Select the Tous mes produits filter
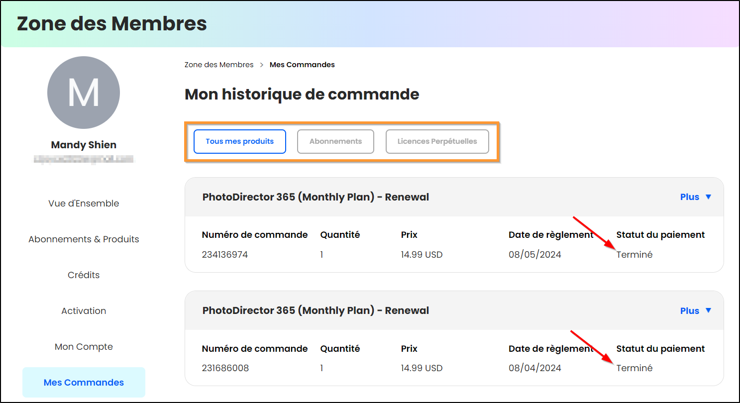The height and width of the screenshot is (403, 740). coord(240,141)
